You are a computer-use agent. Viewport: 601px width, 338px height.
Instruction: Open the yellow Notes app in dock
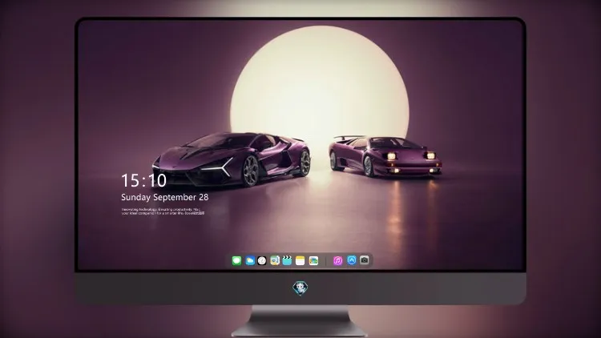pyautogui.click(x=300, y=260)
